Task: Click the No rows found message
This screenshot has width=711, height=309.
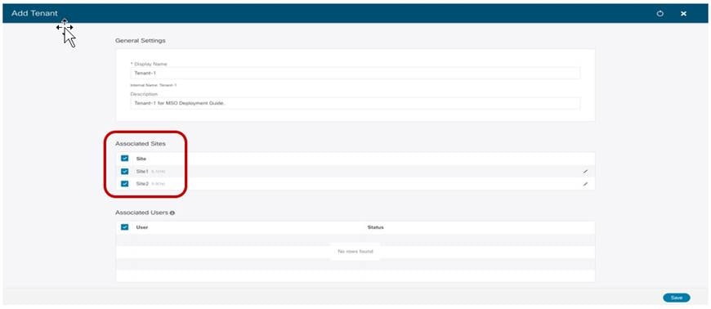Action: [355, 252]
